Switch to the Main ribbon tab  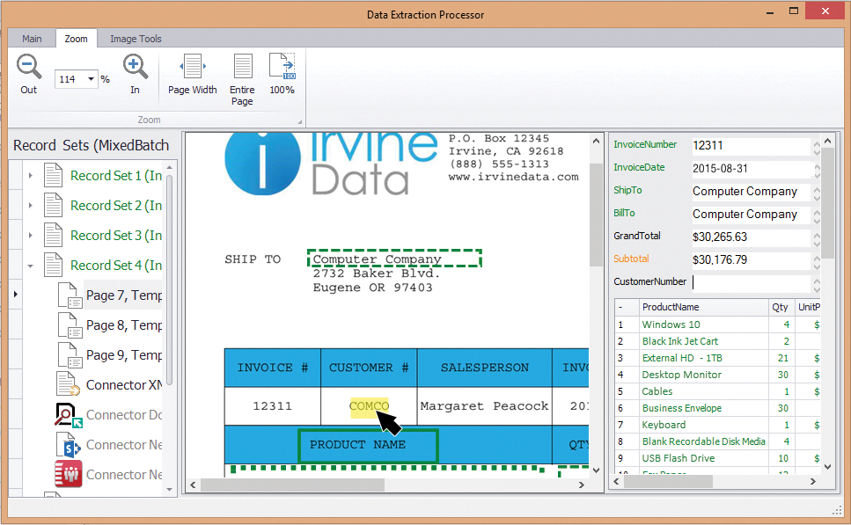pyautogui.click(x=32, y=39)
